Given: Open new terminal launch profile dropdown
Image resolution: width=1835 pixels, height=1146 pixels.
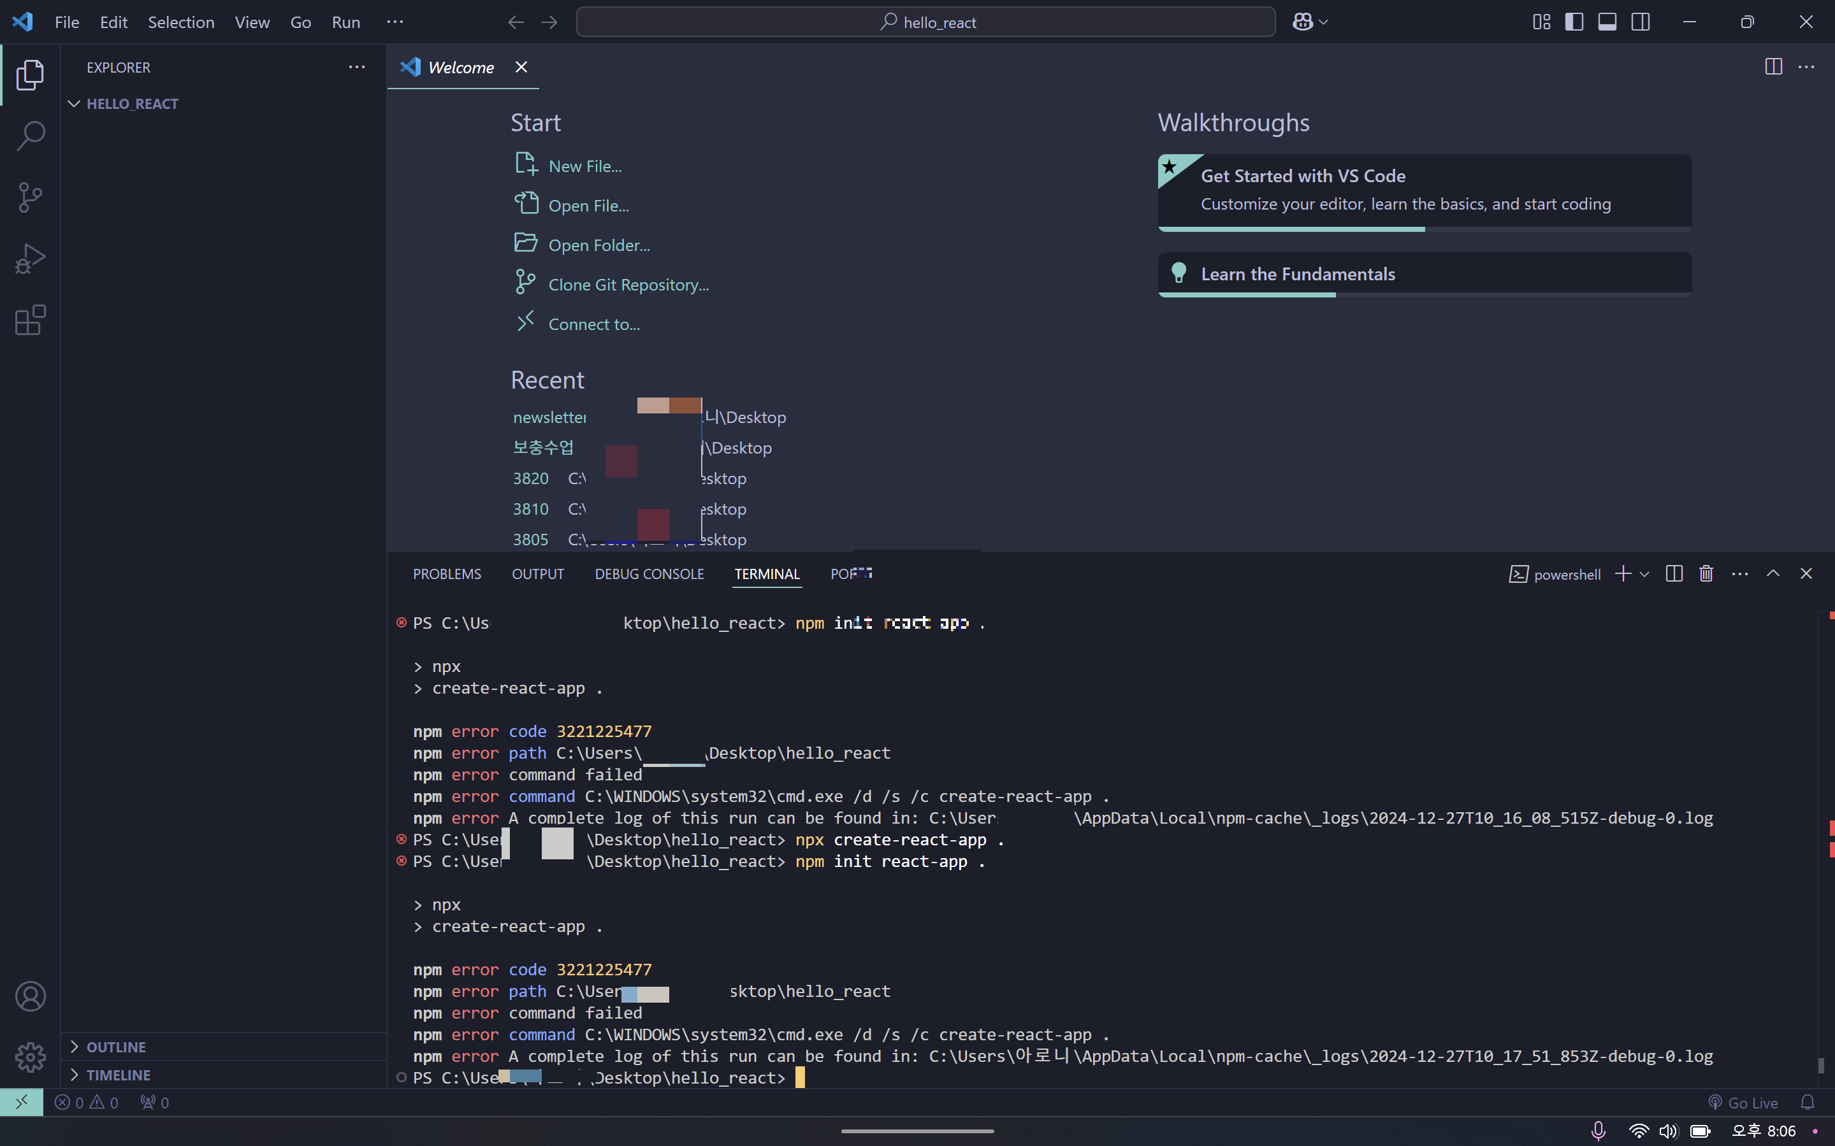Looking at the screenshot, I should 1644,575.
